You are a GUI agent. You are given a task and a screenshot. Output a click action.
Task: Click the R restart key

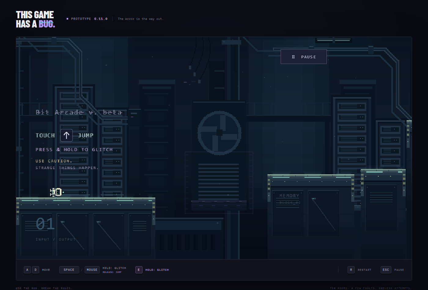click(x=351, y=270)
